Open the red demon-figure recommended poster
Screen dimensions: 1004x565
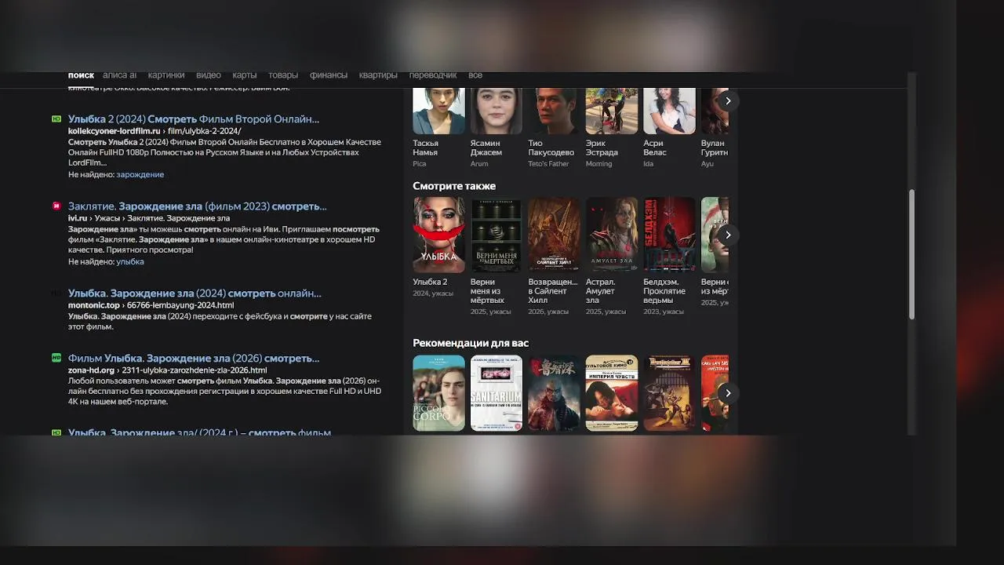(x=554, y=393)
